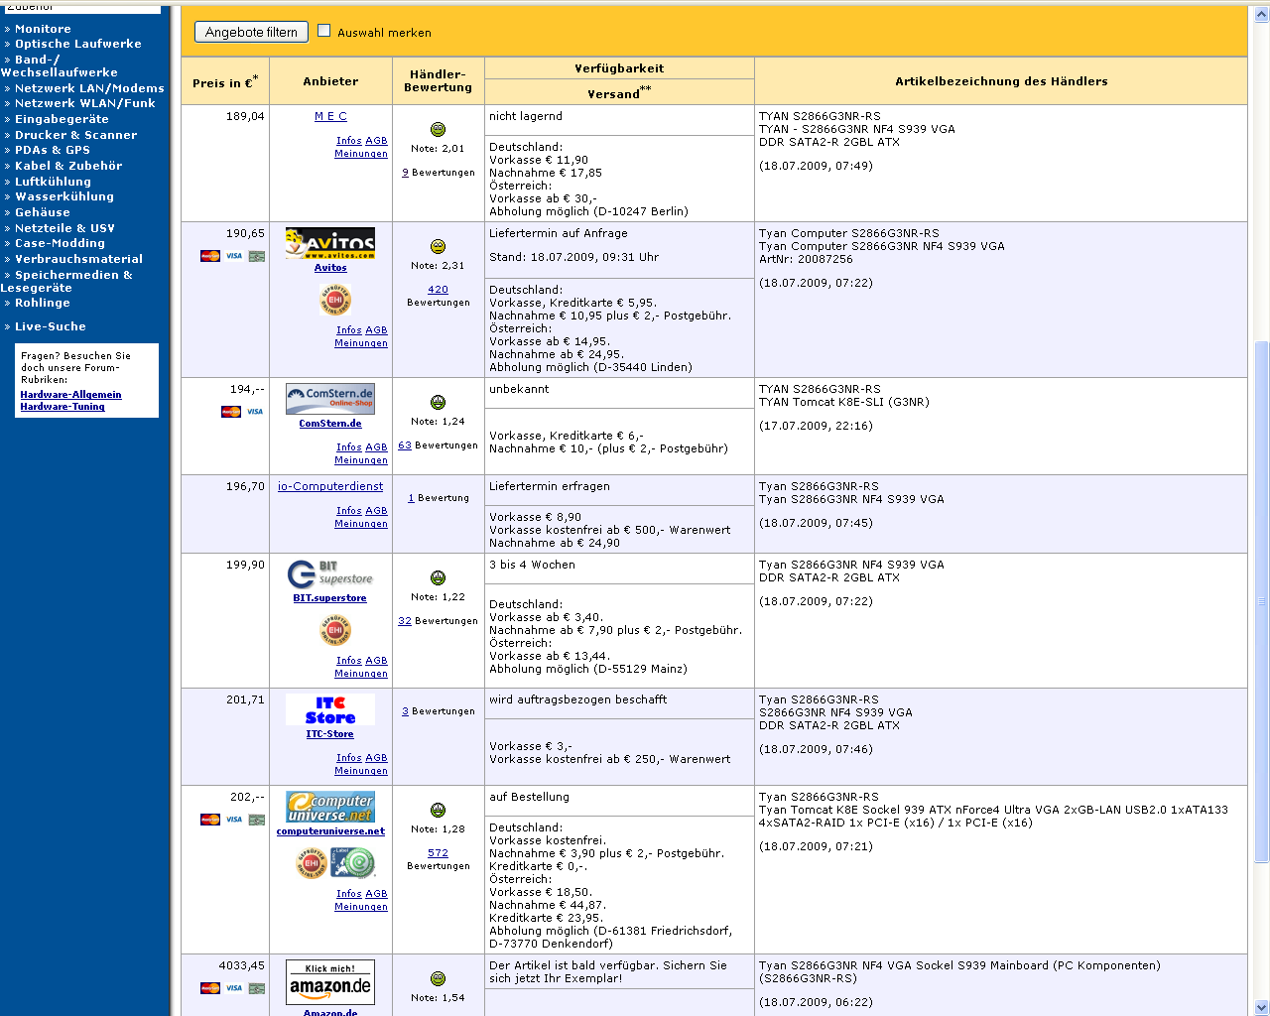Click the EHI seal under computeruniverse.net

pos(312,863)
